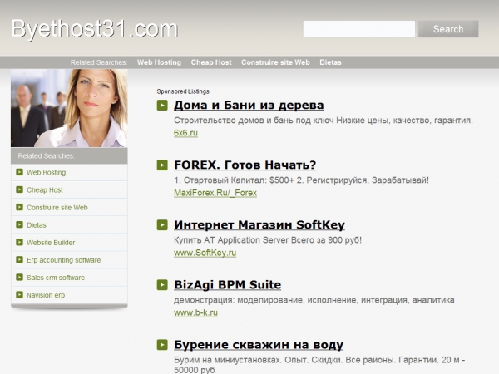This screenshot has height=374, width=499.
Task: Open sidebar link Web Hosting
Action: click(x=46, y=172)
